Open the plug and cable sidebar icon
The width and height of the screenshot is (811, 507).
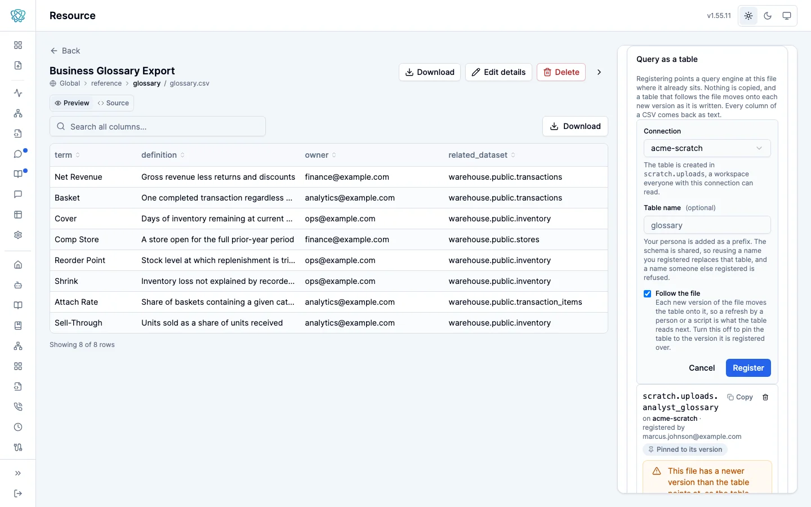(18, 447)
